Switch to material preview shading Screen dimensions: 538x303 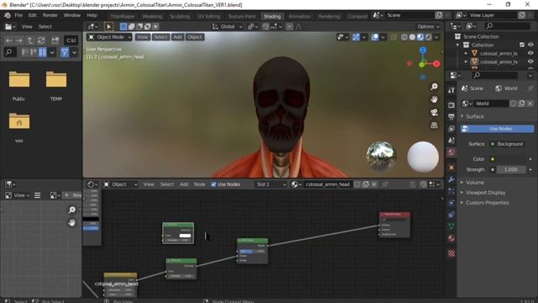click(x=420, y=37)
